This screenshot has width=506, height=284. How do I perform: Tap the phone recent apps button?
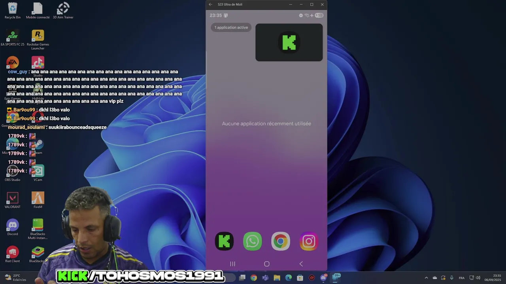[232, 264]
